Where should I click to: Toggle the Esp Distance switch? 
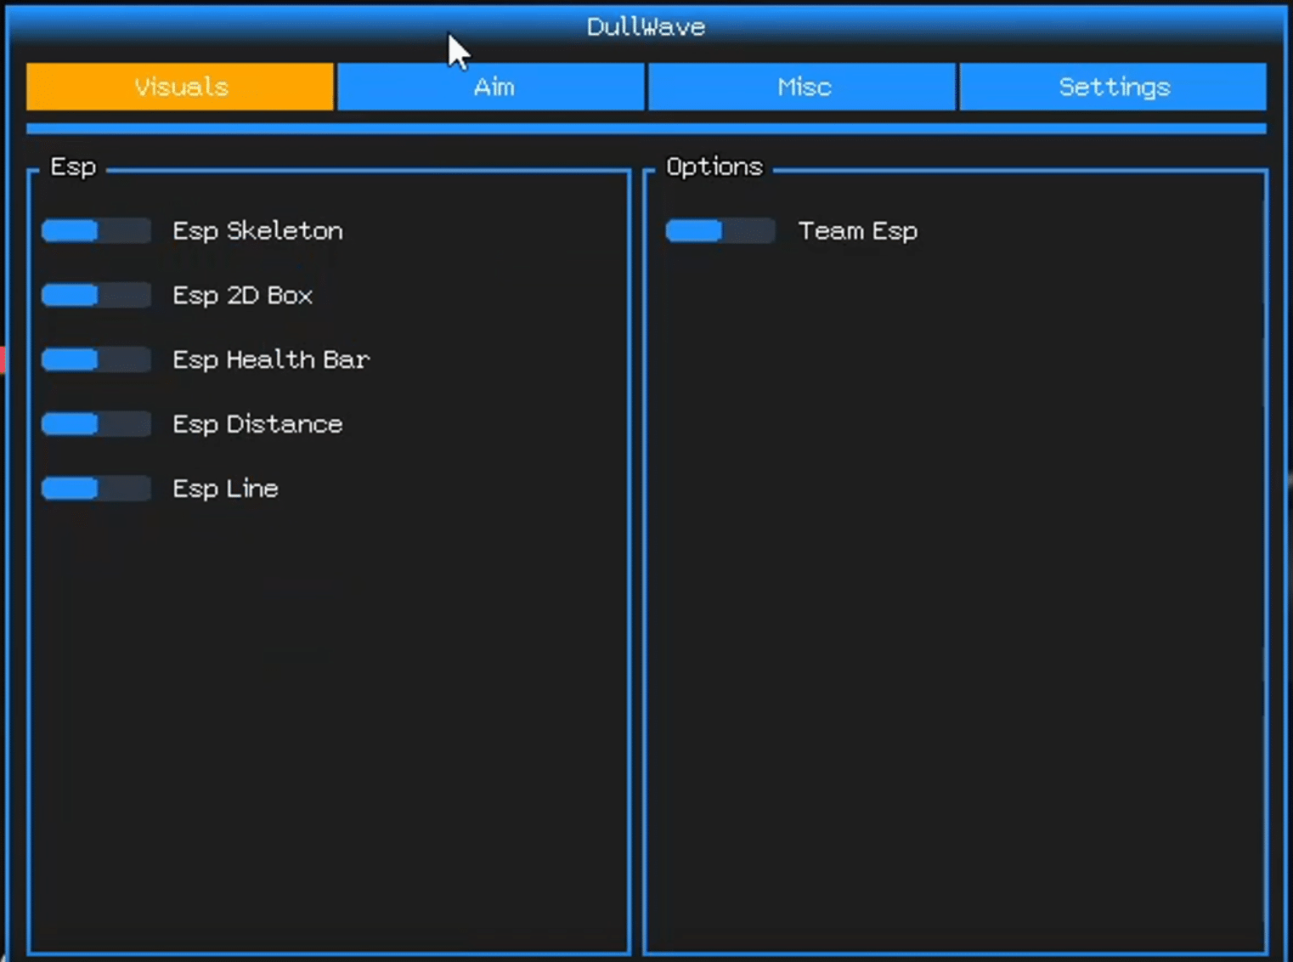[96, 424]
